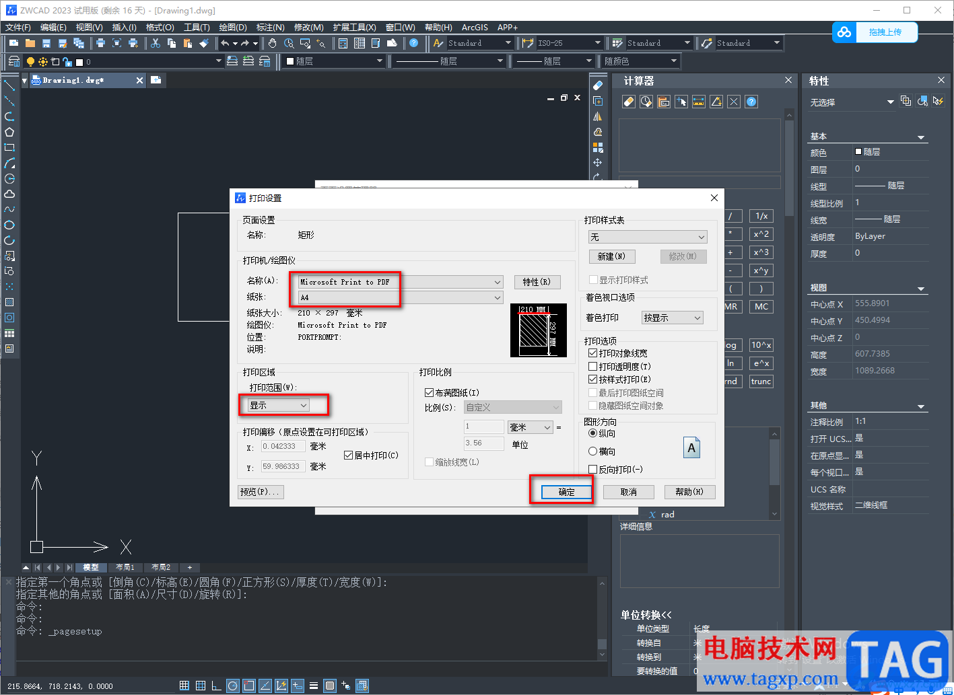
Task: Click the calculator help question icon
Action: pos(751,102)
